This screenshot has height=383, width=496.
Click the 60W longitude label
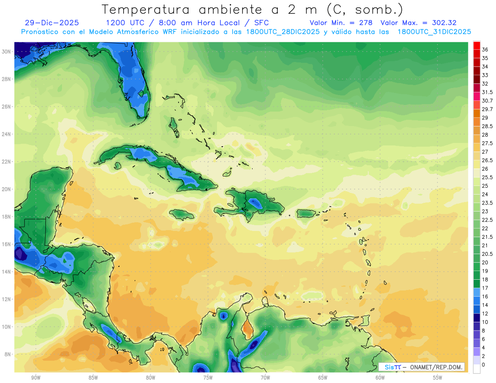pyautogui.click(x=380, y=378)
